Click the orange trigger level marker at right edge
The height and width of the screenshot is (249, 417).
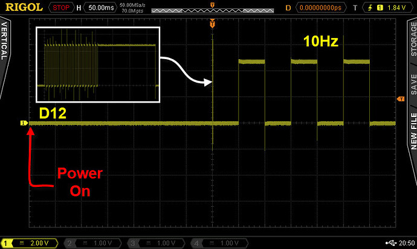point(401,99)
